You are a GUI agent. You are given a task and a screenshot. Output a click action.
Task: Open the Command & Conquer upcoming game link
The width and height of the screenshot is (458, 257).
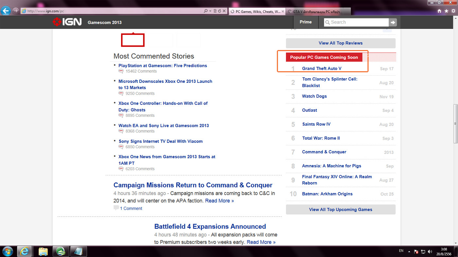point(324,152)
